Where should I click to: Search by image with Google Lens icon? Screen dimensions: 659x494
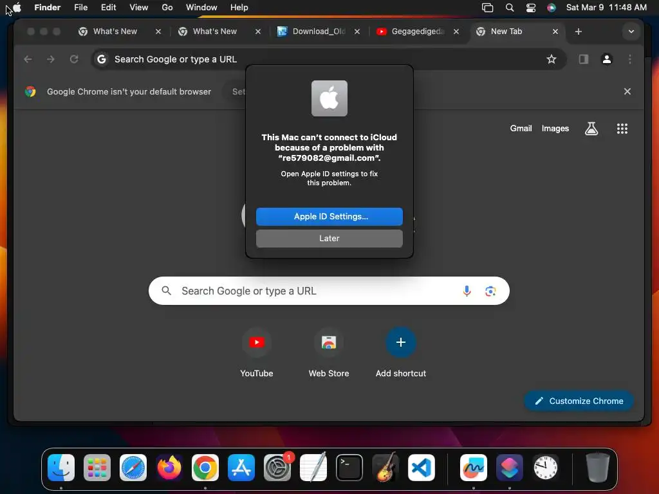(x=490, y=291)
